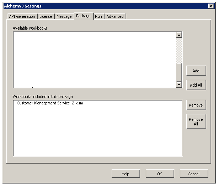The image size is (219, 186).
Task: Open the Run tab
Action: [98, 16]
